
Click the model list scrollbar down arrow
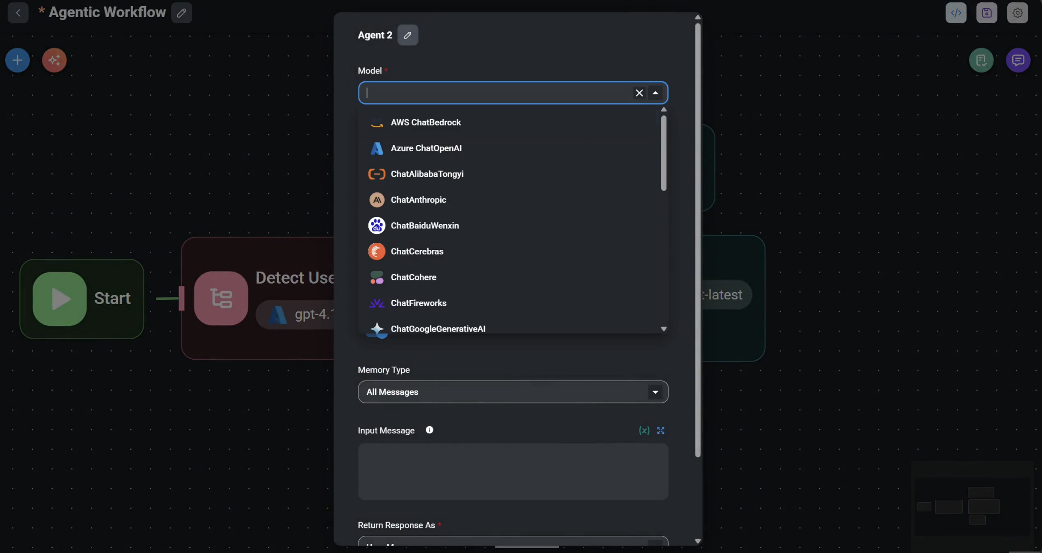pyautogui.click(x=664, y=329)
